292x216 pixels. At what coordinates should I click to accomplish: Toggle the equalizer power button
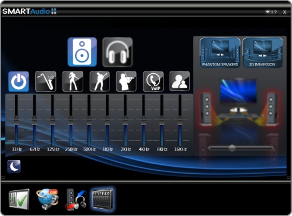tap(18, 82)
